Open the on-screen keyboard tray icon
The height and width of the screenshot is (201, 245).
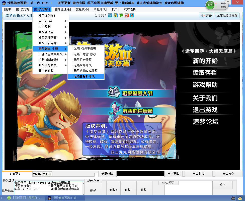pyautogui.click(x=233, y=198)
